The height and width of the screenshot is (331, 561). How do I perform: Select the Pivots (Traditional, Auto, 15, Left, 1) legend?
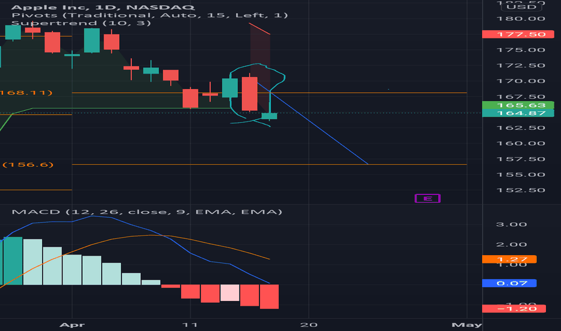pos(149,16)
